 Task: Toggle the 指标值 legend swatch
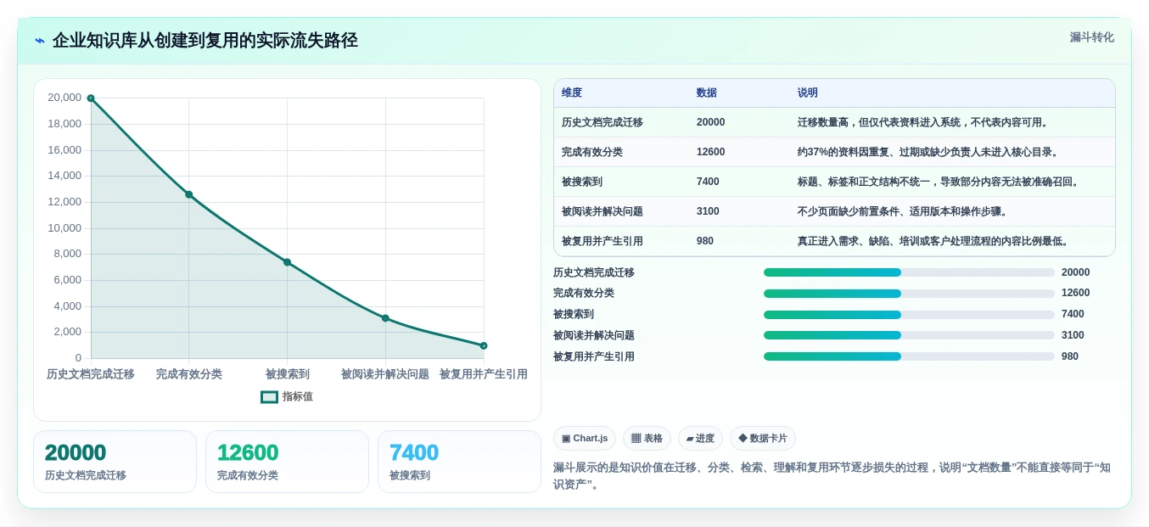click(x=269, y=396)
